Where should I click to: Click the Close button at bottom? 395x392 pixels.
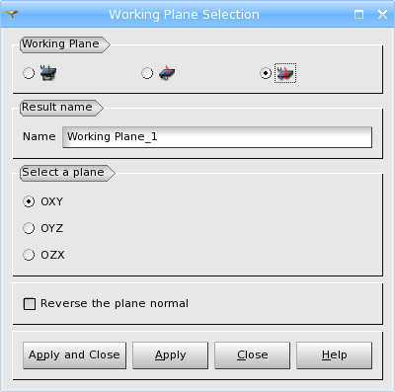point(252,355)
